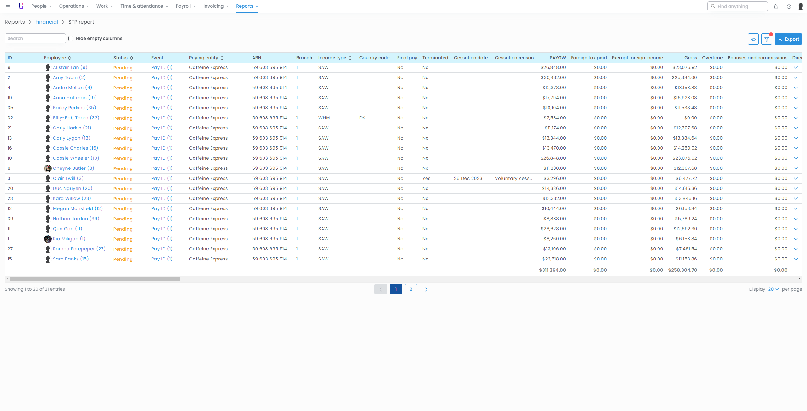This screenshot has height=411, width=807.
Task: Click Cheyne Butler's profile photo
Action: click(x=48, y=168)
